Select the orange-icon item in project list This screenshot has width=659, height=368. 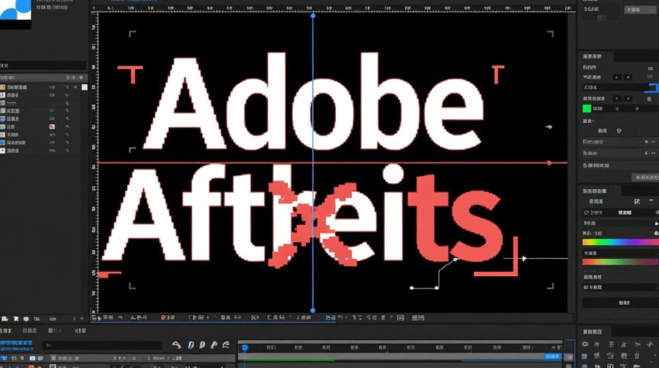[2, 87]
